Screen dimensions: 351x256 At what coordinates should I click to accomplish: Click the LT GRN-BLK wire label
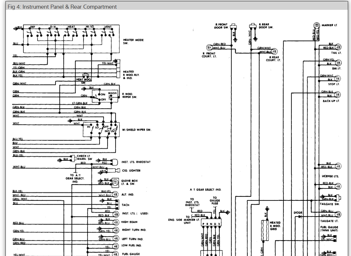pos(80,103)
